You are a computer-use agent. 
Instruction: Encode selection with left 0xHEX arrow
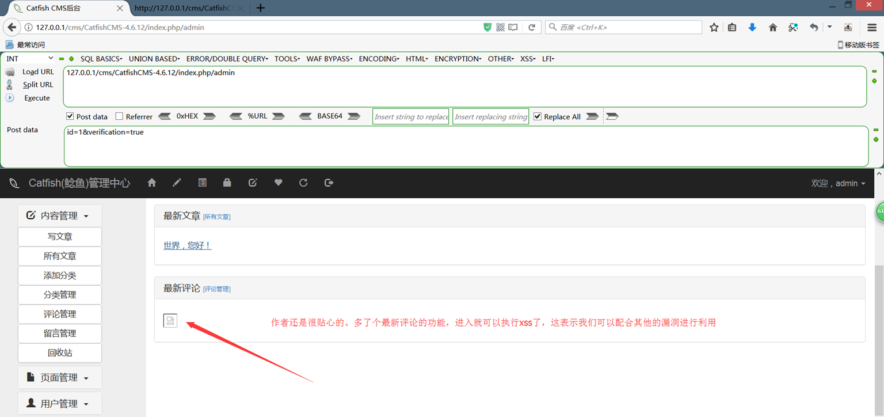tap(165, 116)
